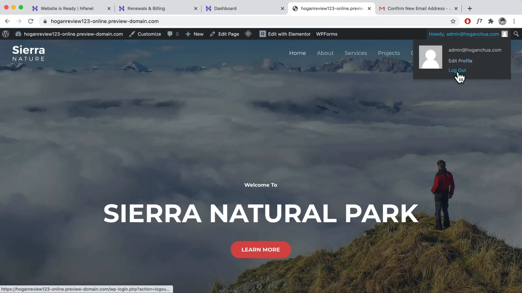Screen dimensions: 522x293
Task: Click the Comments icon
Action: (x=170, y=34)
